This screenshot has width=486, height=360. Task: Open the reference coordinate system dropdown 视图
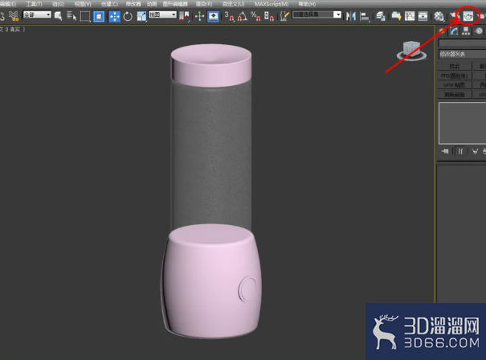point(162,14)
